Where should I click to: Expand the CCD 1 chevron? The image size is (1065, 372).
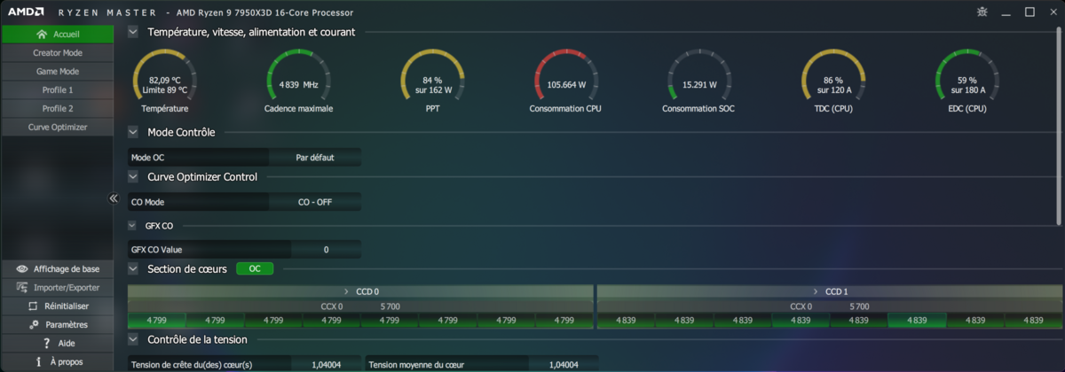click(x=815, y=291)
